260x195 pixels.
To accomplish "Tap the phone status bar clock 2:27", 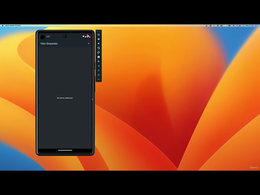I will coord(48,37).
